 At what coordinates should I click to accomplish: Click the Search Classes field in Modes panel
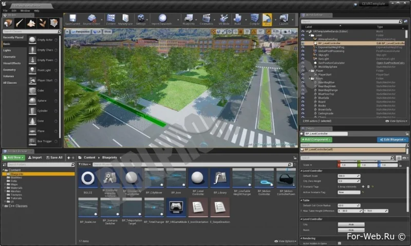point(32,31)
